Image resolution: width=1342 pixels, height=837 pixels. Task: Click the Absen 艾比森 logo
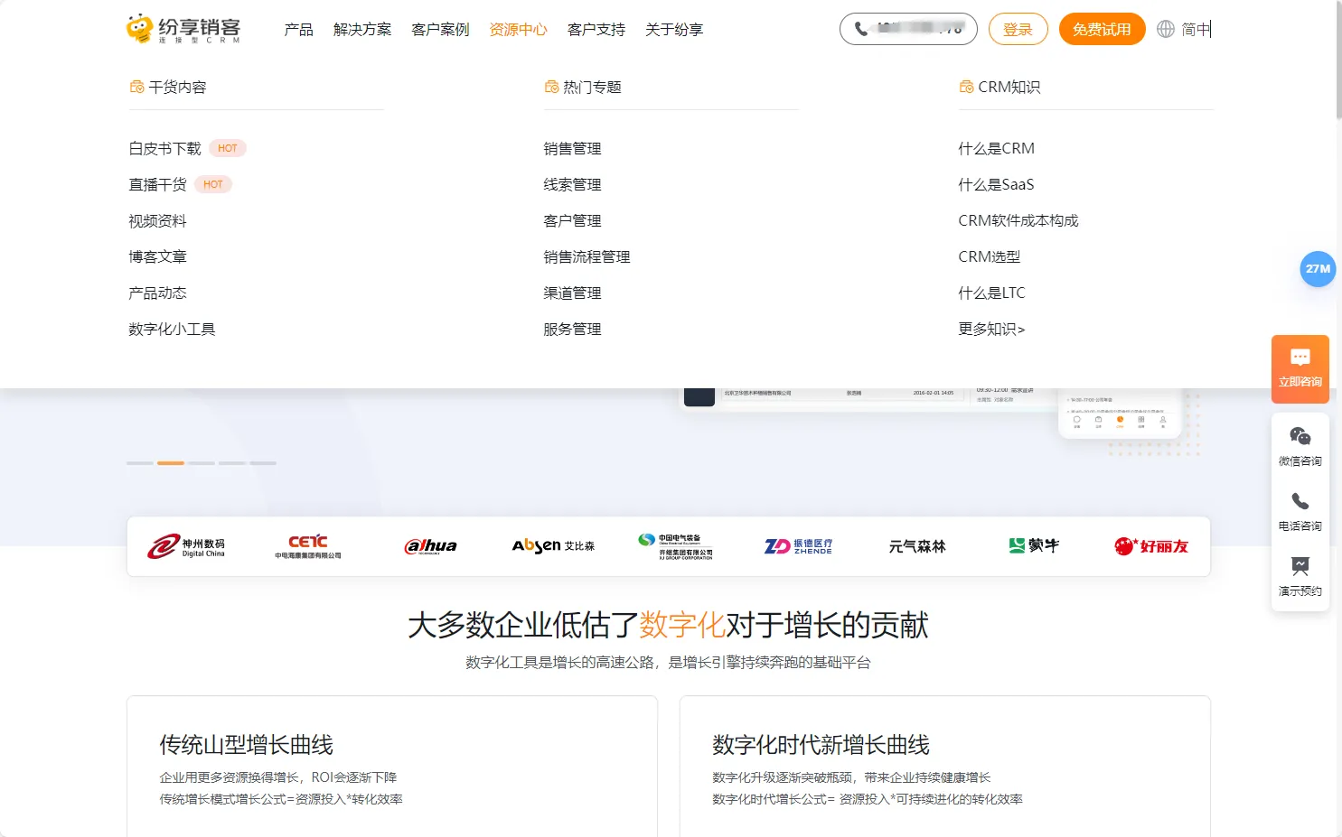point(553,546)
